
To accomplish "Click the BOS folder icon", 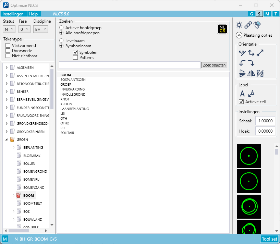I will coord(19,211).
